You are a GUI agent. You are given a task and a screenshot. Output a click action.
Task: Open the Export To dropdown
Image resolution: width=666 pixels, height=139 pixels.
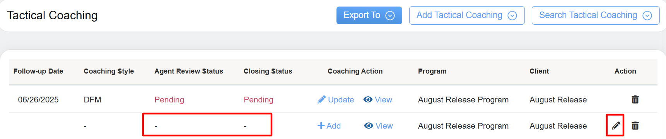click(x=369, y=15)
